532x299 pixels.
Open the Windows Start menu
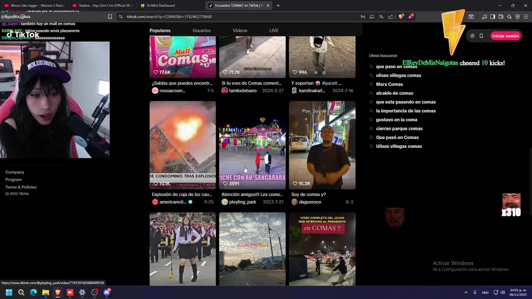[x=9, y=292]
